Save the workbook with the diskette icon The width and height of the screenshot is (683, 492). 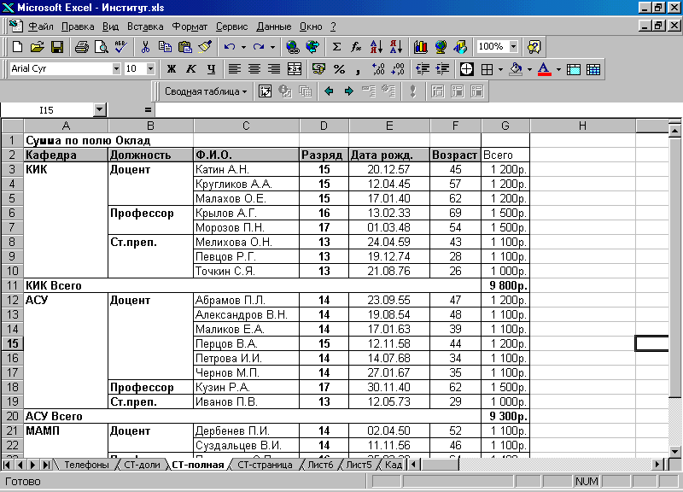click(x=57, y=47)
